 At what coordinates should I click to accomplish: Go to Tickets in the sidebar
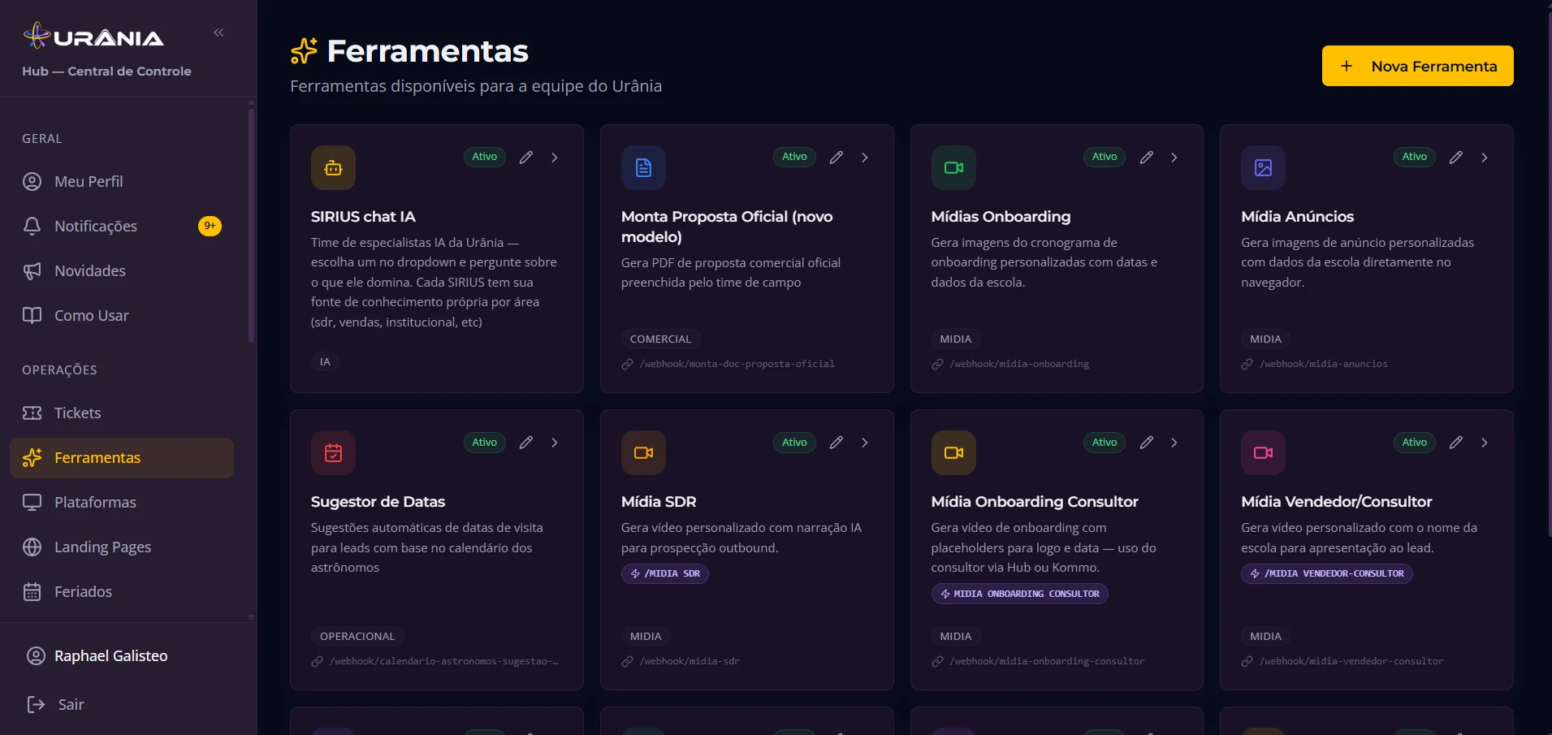tap(122, 413)
